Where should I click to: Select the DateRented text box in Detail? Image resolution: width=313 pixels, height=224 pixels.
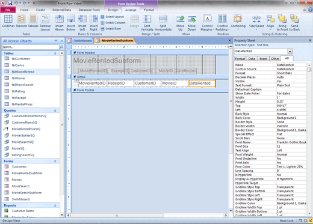pyautogui.click(x=202, y=83)
